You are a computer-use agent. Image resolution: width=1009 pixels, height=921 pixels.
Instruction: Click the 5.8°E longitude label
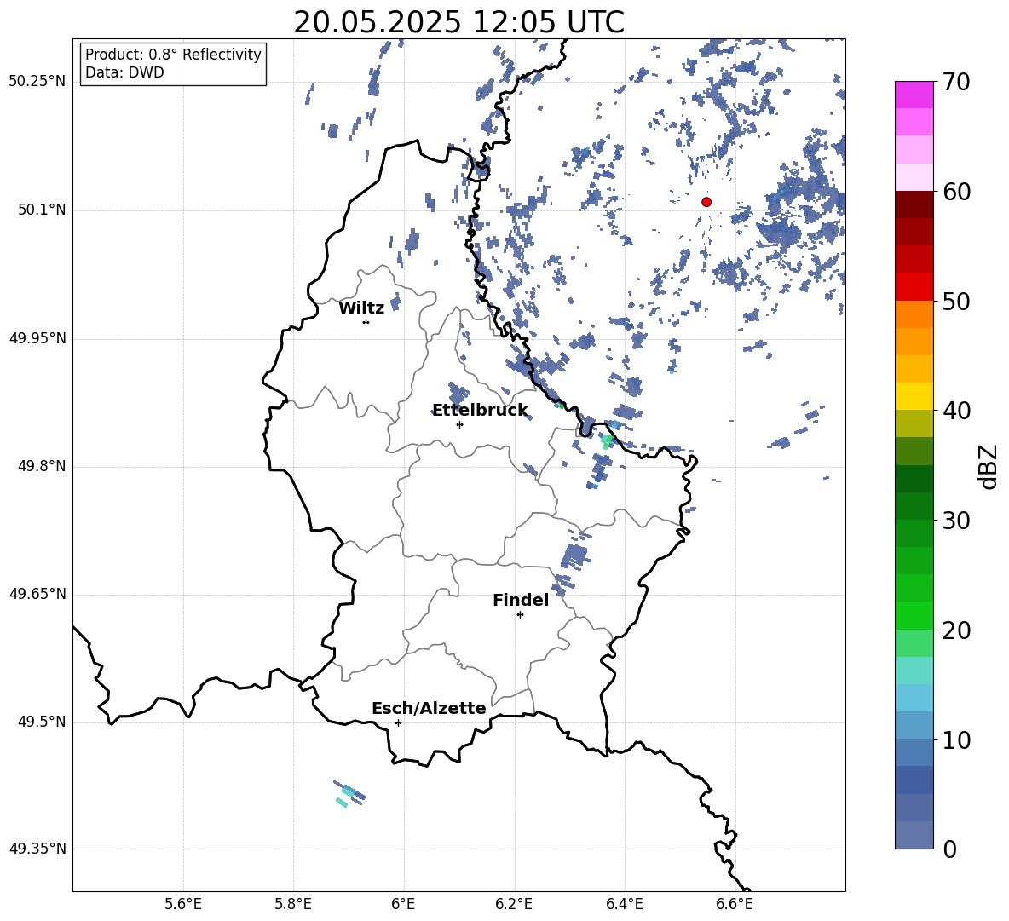coord(293,904)
